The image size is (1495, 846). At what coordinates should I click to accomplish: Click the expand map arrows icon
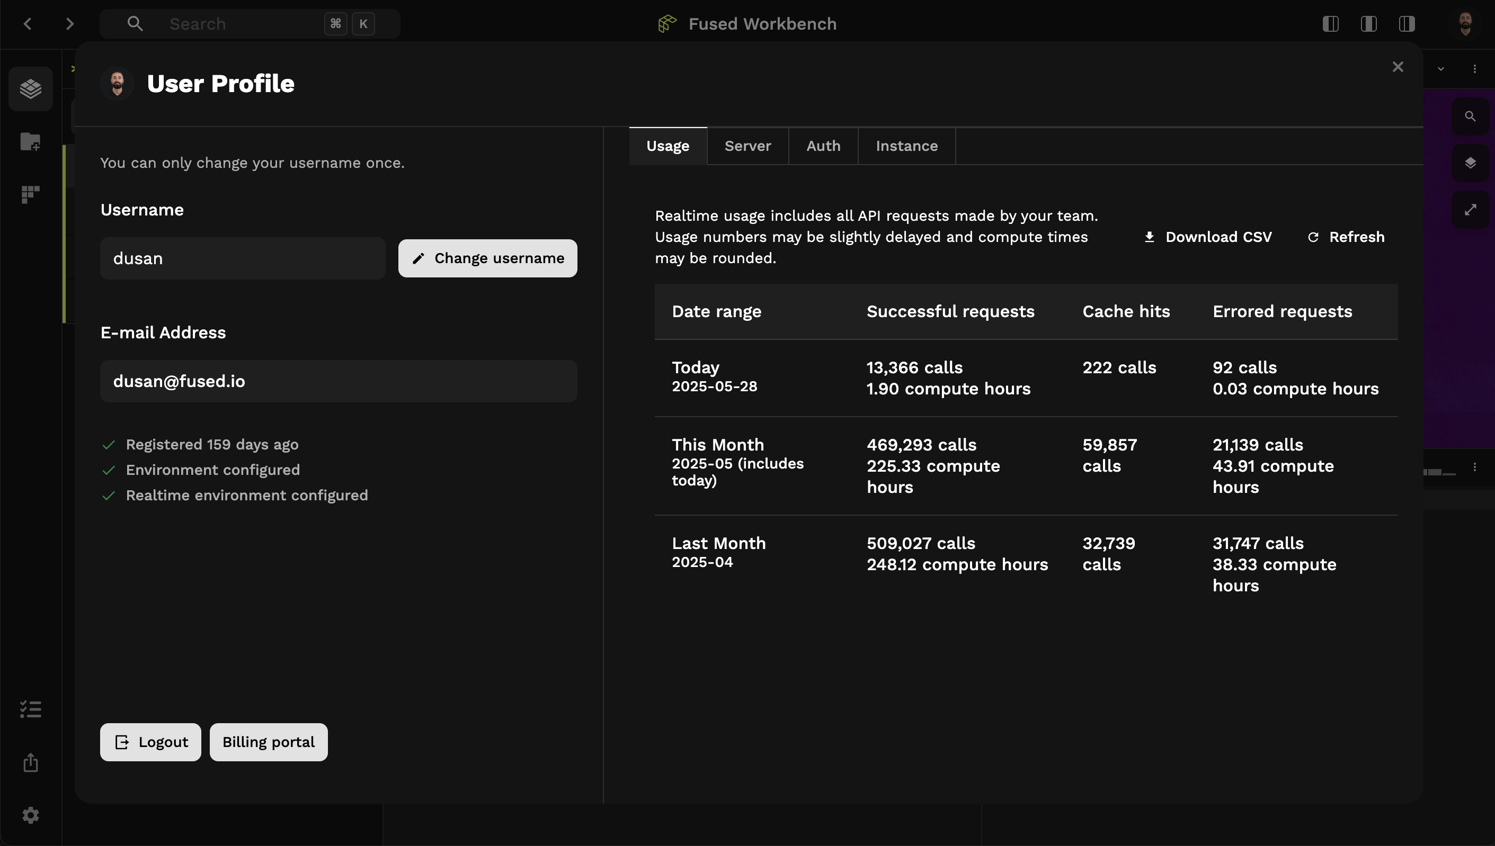[x=1470, y=210]
